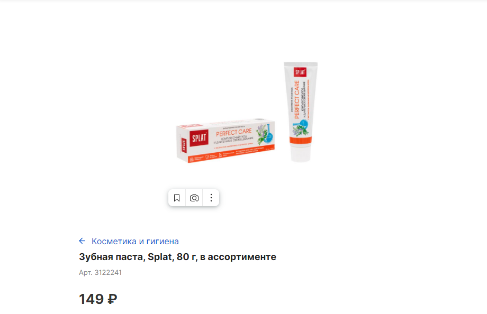
Task: Click the red SPLAT logo on the box front
Action: [x=199, y=137]
